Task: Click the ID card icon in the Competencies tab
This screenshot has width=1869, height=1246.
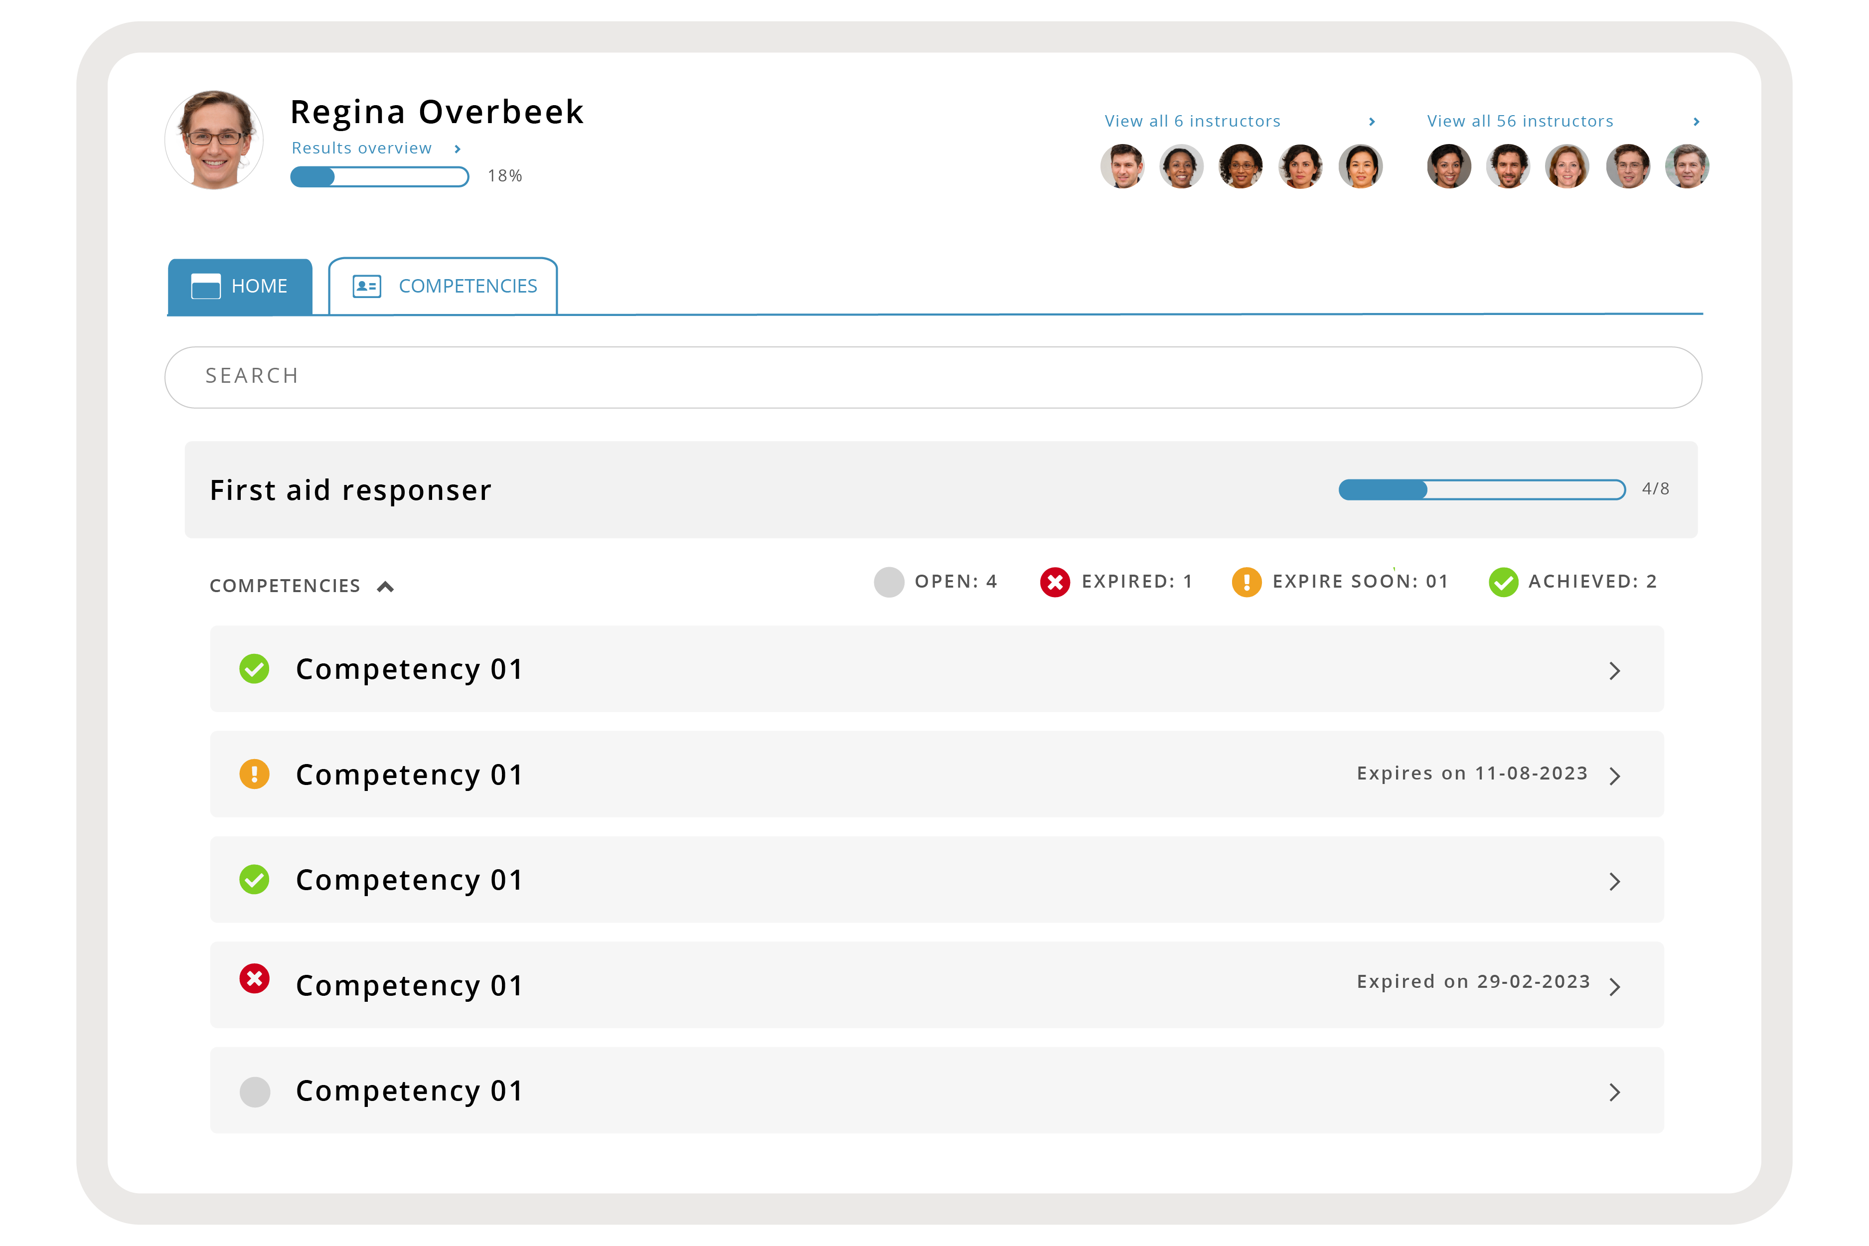Action: point(366,286)
